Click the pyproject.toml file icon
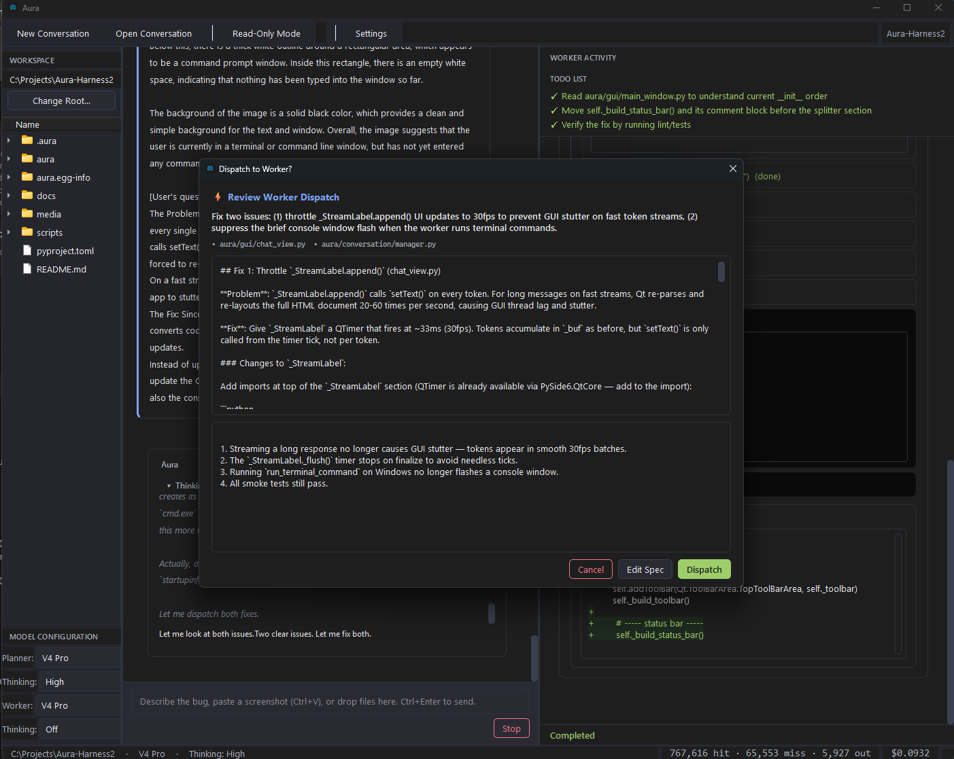954x759 pixels. pos(27,251)
